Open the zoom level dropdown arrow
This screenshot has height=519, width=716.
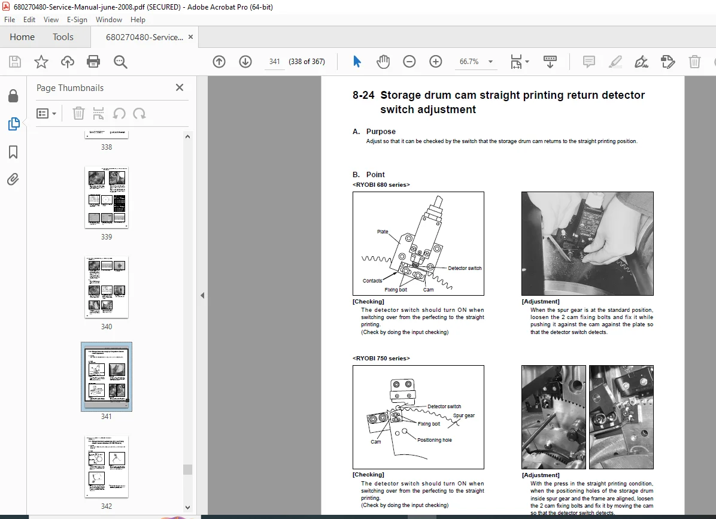coord(490,62)
